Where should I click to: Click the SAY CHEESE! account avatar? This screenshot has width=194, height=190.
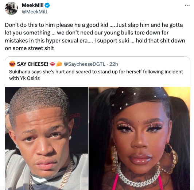(12, 64)
